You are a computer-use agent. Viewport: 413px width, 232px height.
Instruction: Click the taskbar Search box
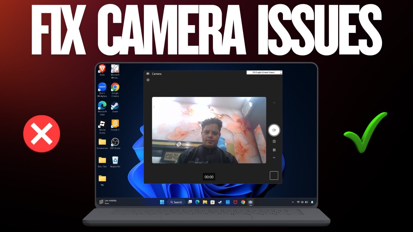176,202
